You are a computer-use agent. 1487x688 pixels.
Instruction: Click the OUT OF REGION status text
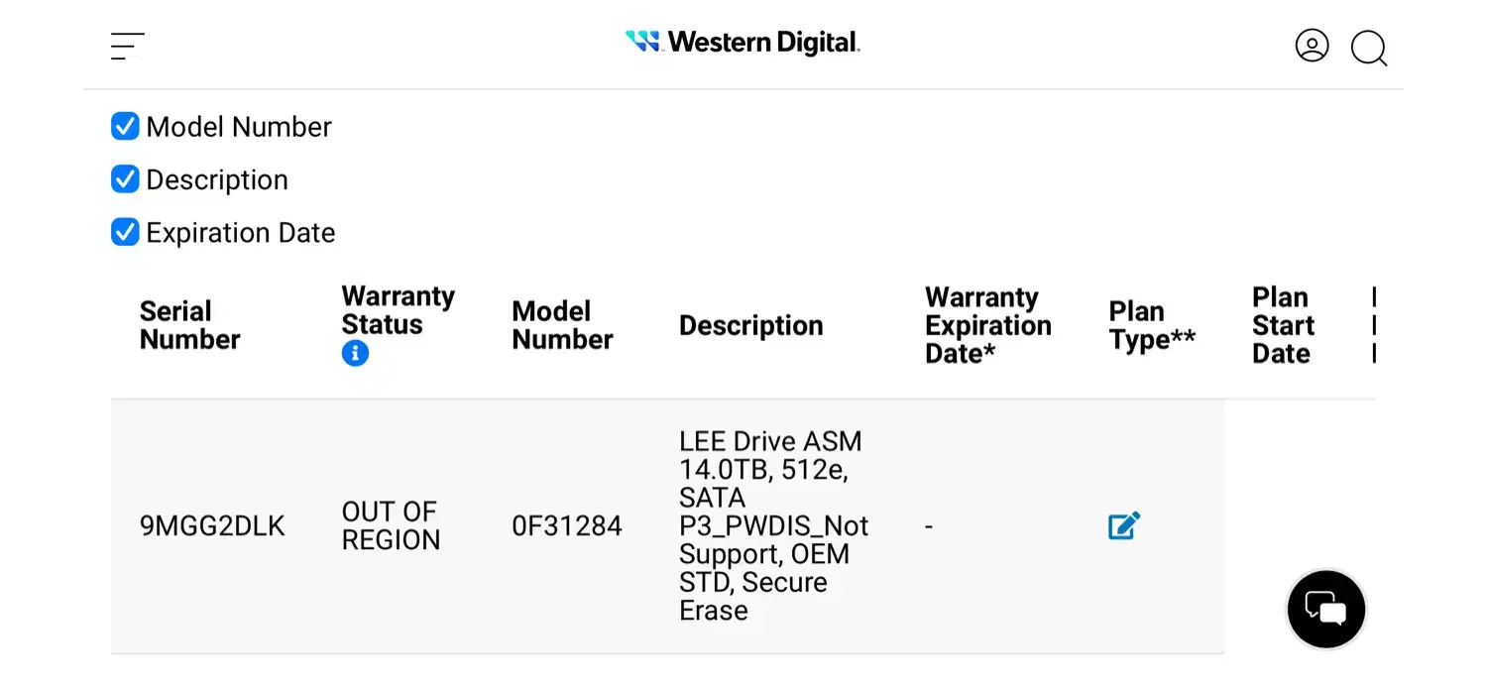(391, 525)
